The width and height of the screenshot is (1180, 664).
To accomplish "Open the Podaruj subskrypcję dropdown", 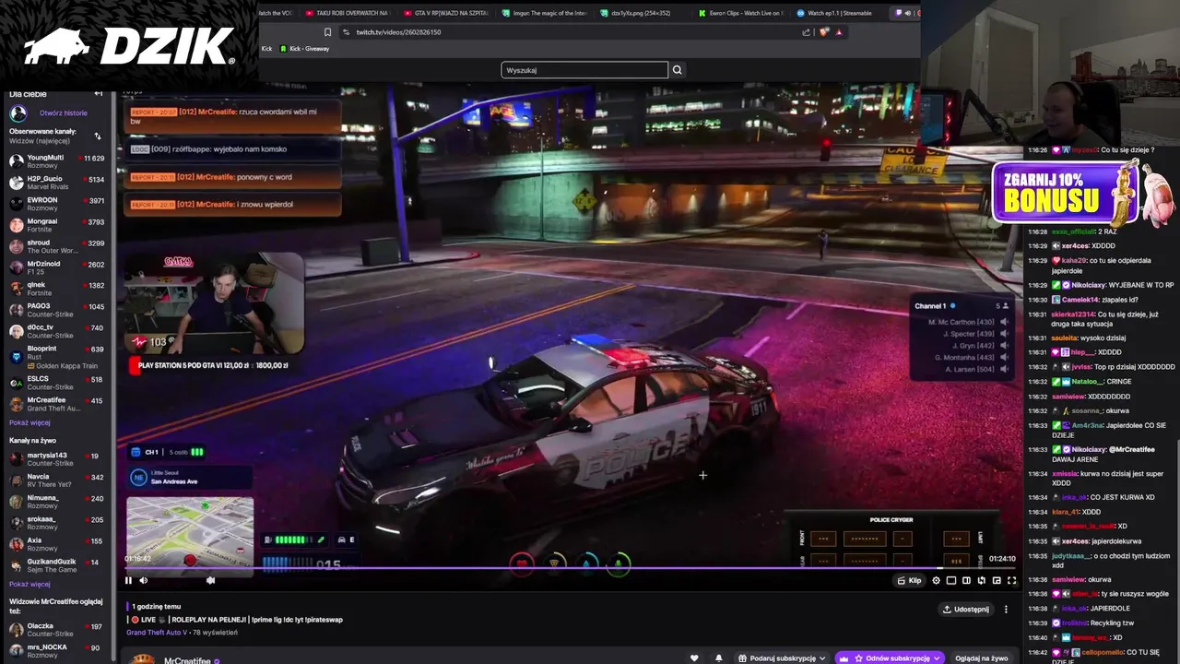I will pos(782,658).
